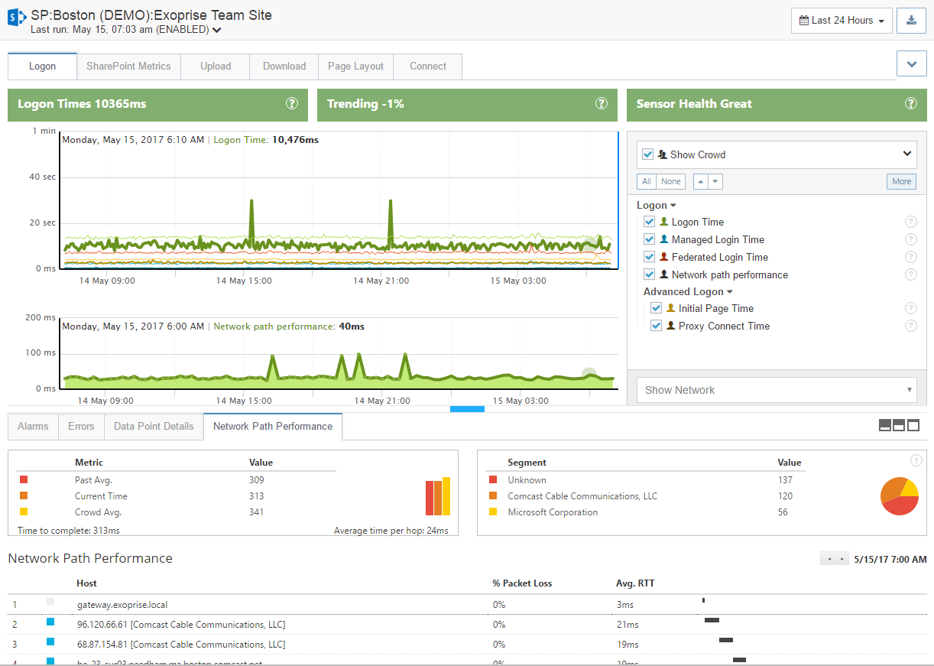The width and height of the screenshot is (934, 666).
Task: Collapse the Logon metrics group
Action: [657, 205]
